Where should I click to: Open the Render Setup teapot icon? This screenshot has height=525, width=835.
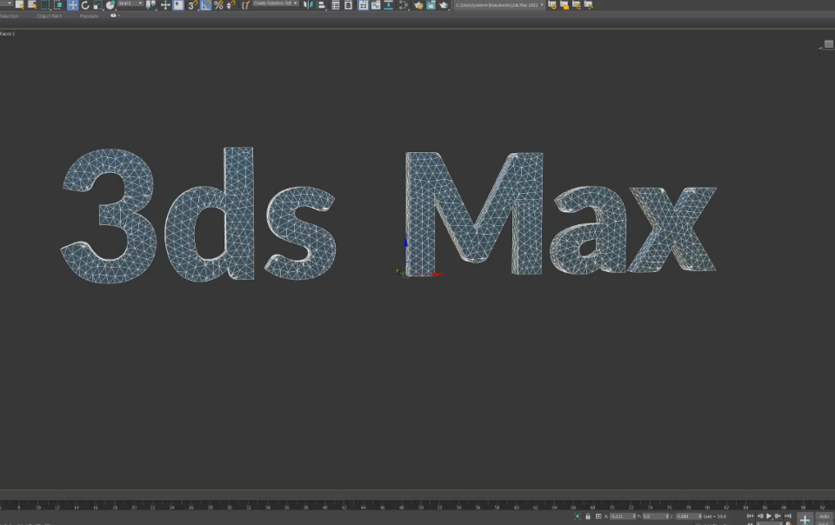click(418, 5)
